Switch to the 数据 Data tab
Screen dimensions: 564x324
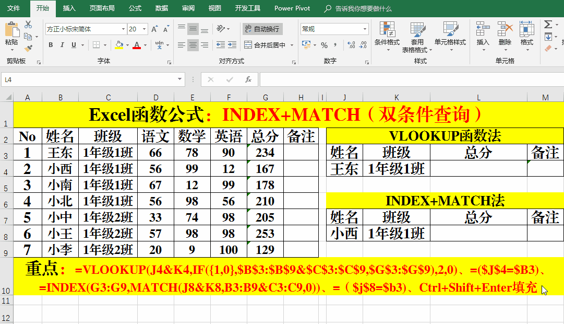coord(162,8)
